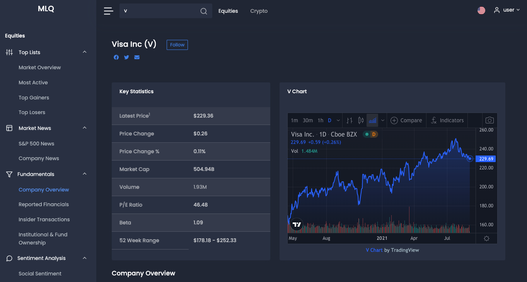Click the MLQ logo

(46, 9)
